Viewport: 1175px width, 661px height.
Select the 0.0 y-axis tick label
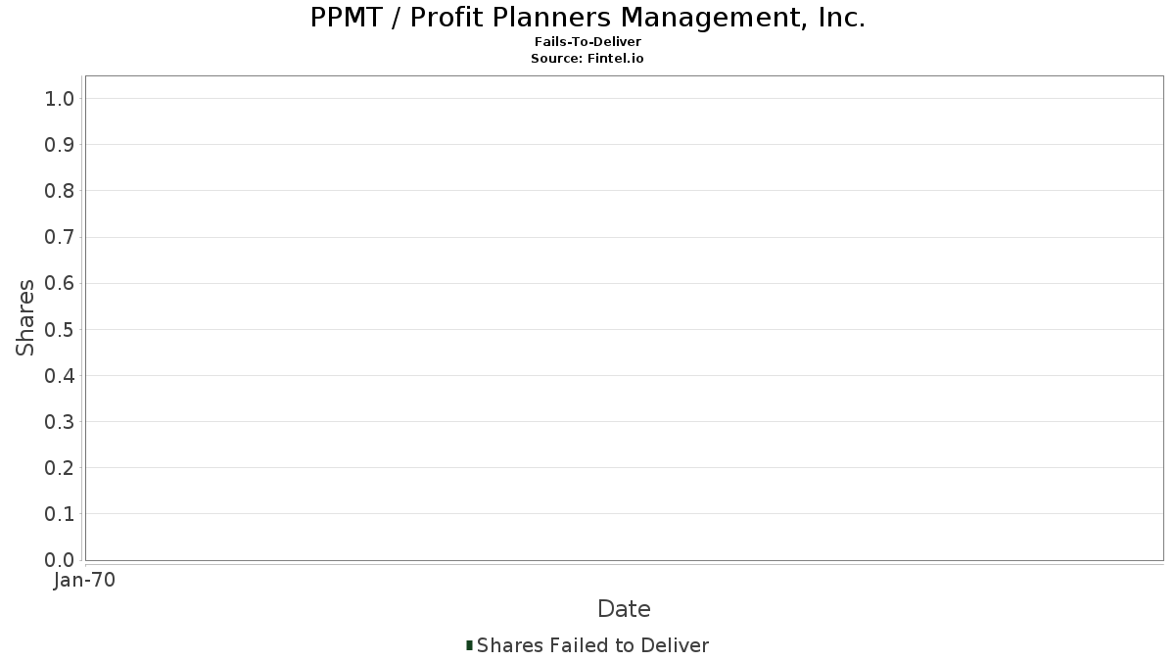(x=60, y=560)
